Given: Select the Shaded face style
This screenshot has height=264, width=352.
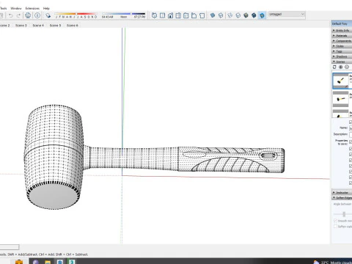Looking at the screenshot, I should pos(246,15).
